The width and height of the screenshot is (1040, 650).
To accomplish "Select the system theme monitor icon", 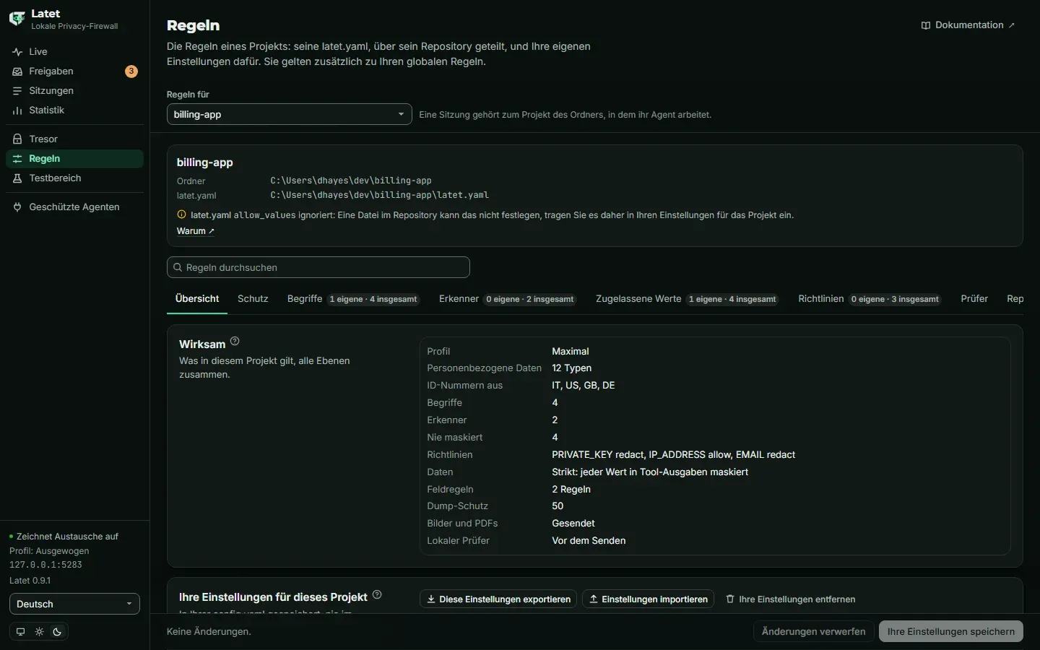I will (20, 632).
